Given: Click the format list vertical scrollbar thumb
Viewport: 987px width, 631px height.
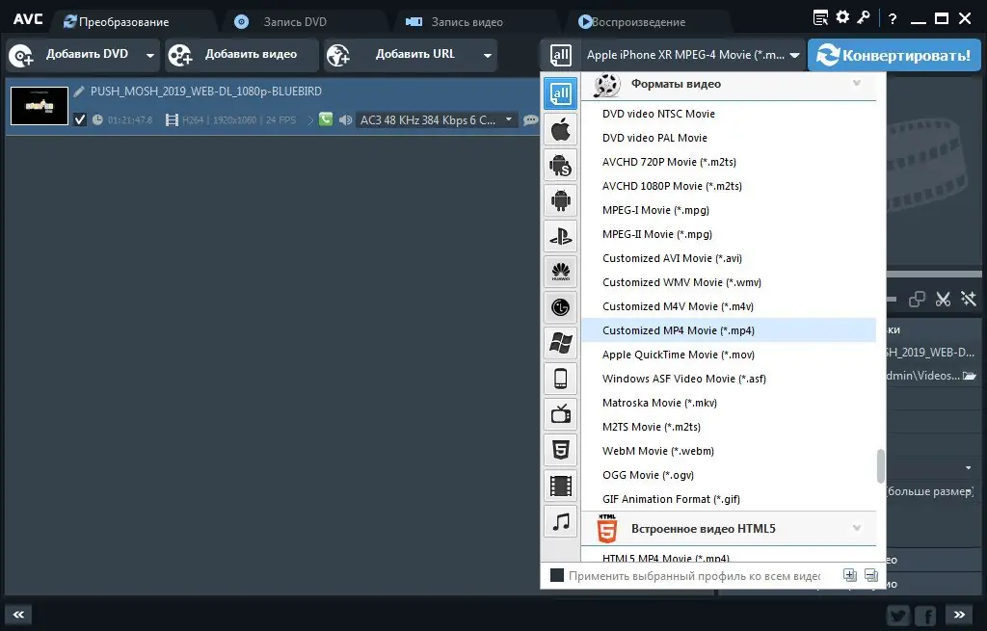Looking at the screenshot, I should [x=881, y=466].
